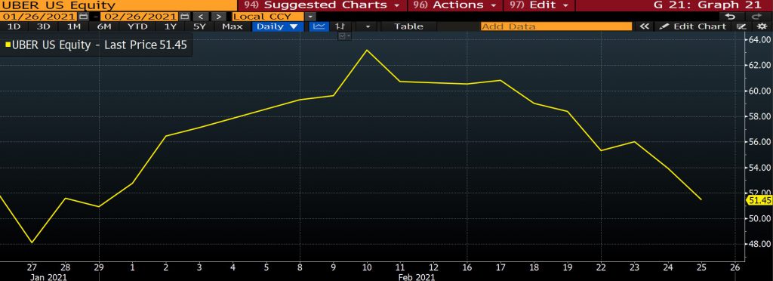Screen dimensions: 773x281
Task: Click the Feb 2021 x-axis label
Action: [417, 277]
